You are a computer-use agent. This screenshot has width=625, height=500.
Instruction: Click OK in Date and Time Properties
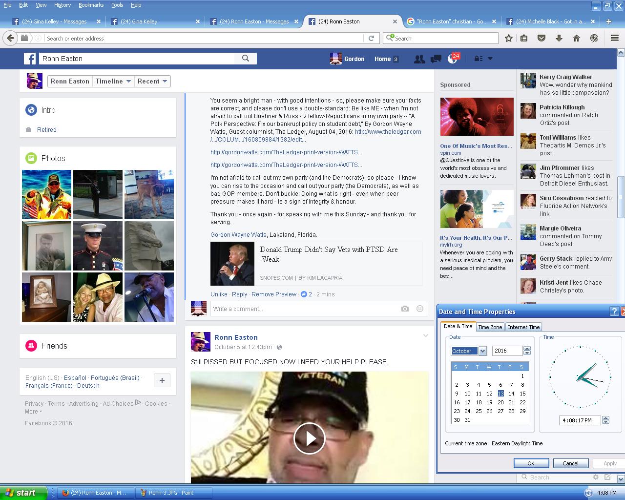(x=531, y=463)
